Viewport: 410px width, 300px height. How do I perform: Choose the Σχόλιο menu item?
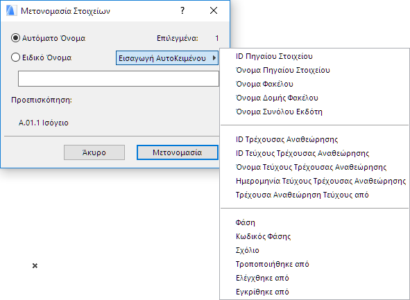pyautogui.click(x=314, y=250)
